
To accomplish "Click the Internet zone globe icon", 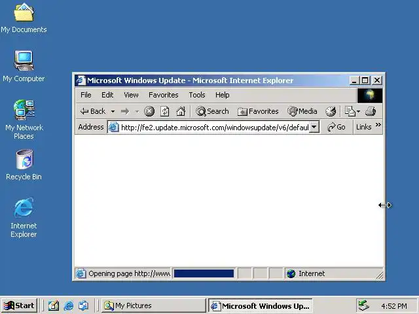I will (x=291, y=273).
